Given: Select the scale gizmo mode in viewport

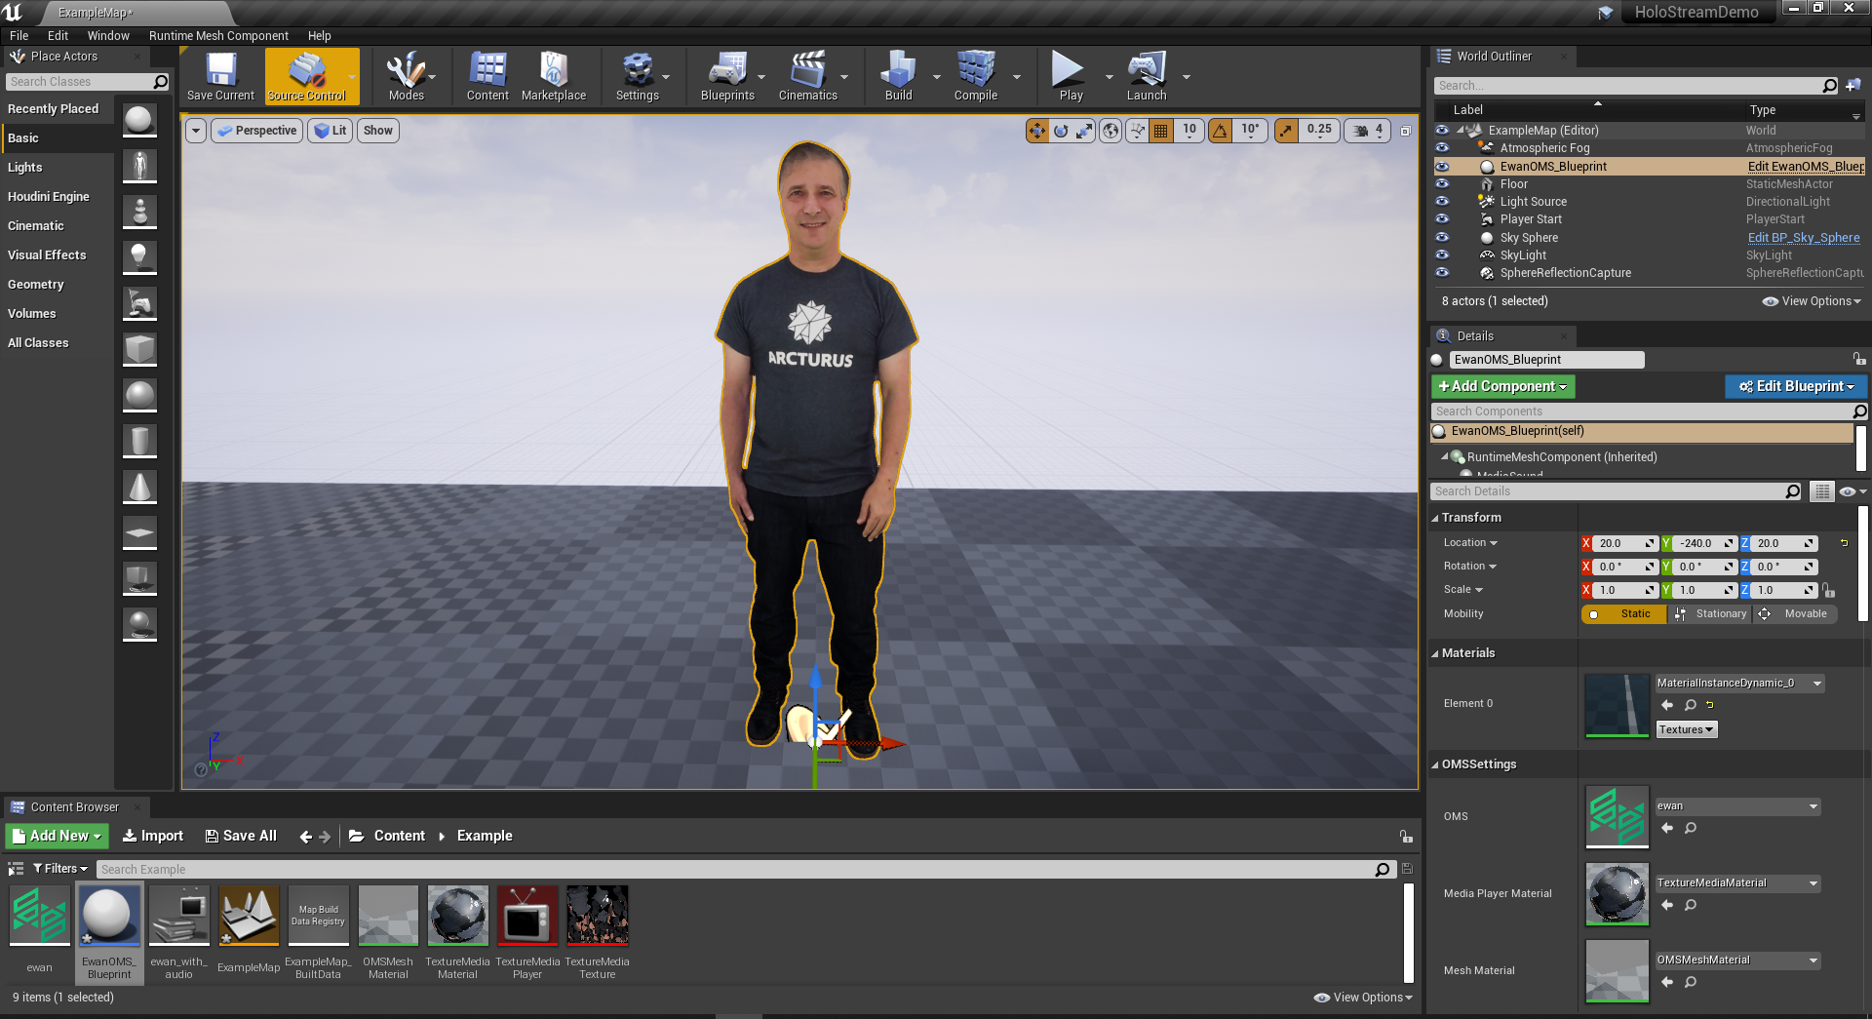Looking at the screenshot, I should point(1084,131).
